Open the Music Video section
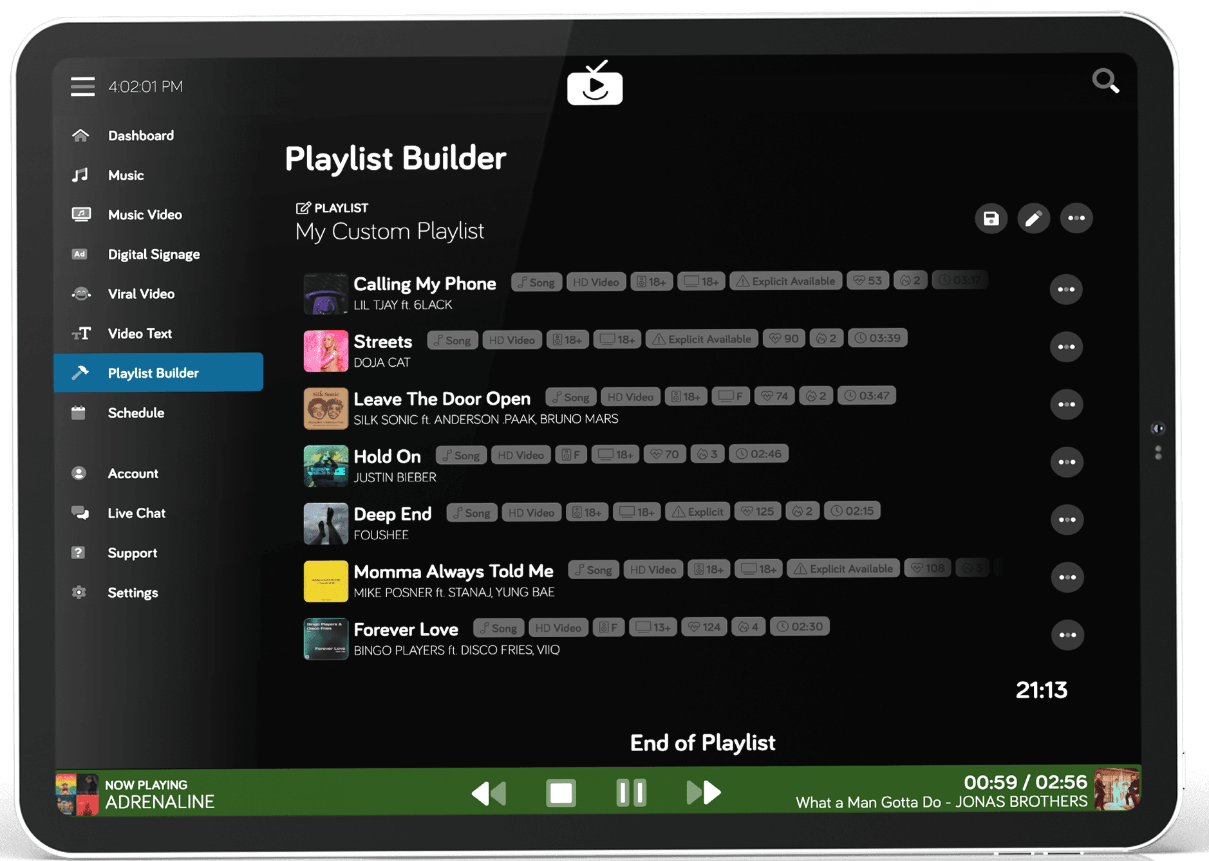The image size is (1209, 861). pyautogui.click(x=144, y=215)
